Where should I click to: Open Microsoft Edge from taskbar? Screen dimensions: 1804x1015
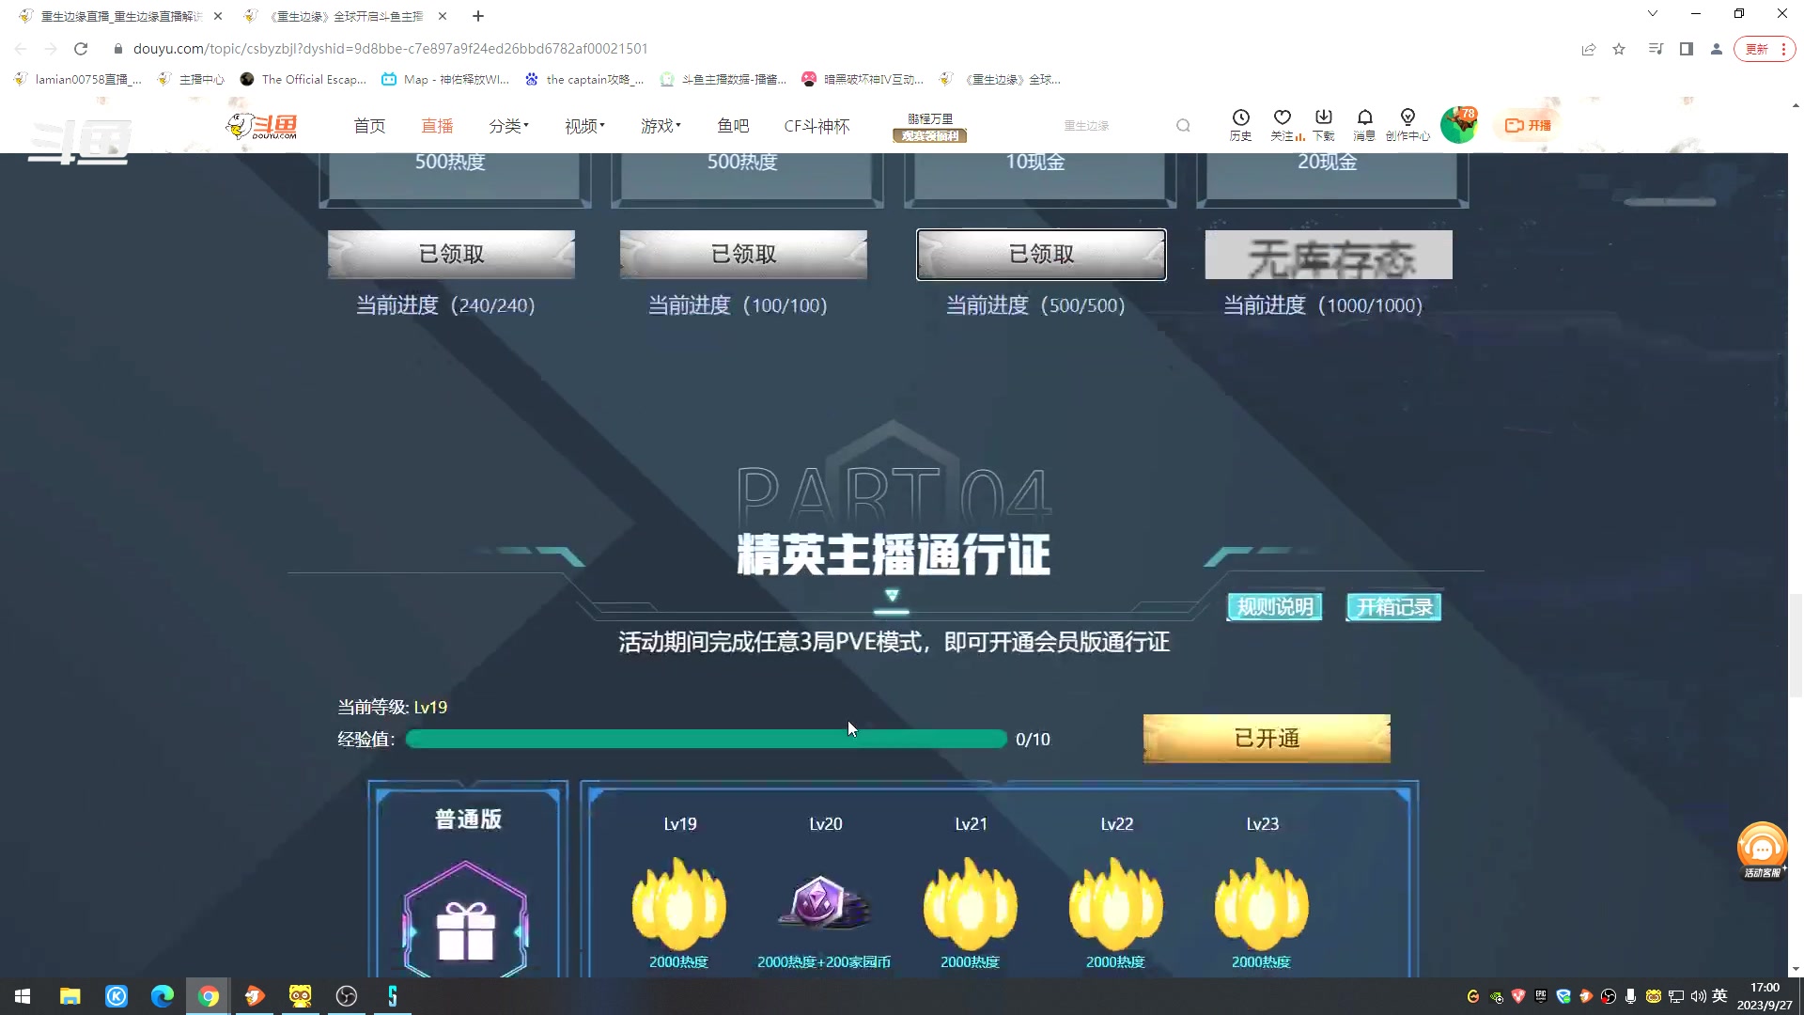[163, 996]
